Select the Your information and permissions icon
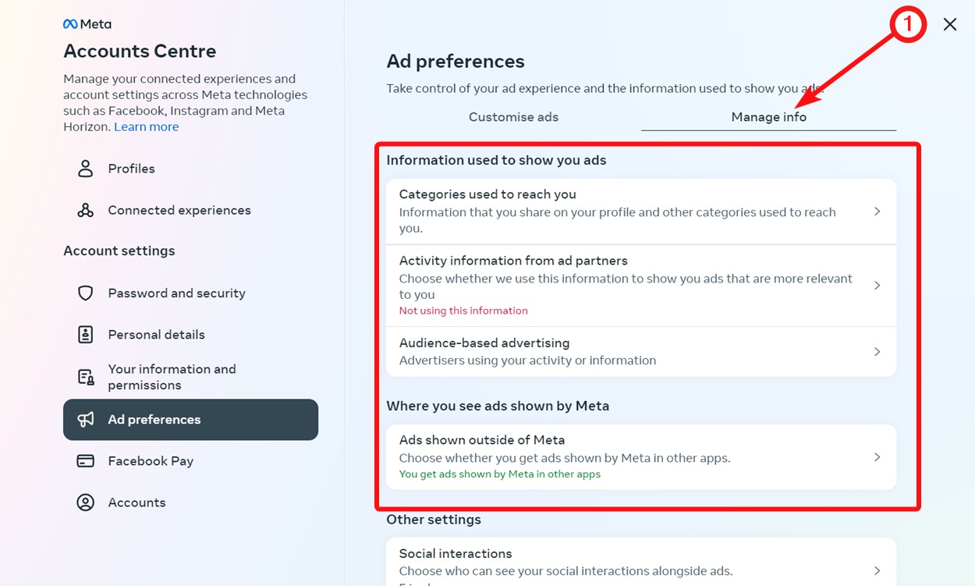This screenshot has height=586, width=975. [84, 377]
